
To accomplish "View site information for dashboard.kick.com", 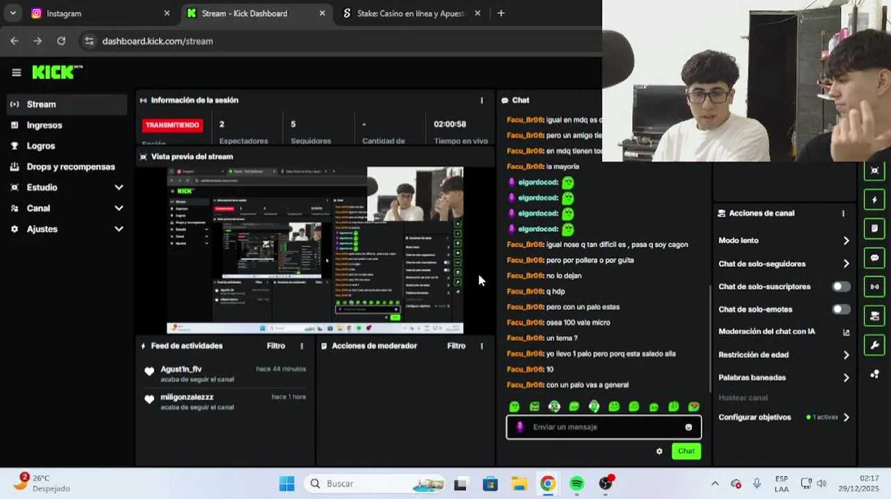I will (x=89, y=41).
